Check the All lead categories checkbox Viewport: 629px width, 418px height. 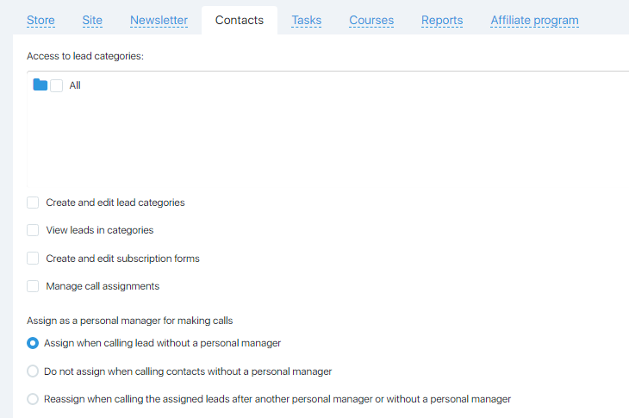tap(57, 85)
